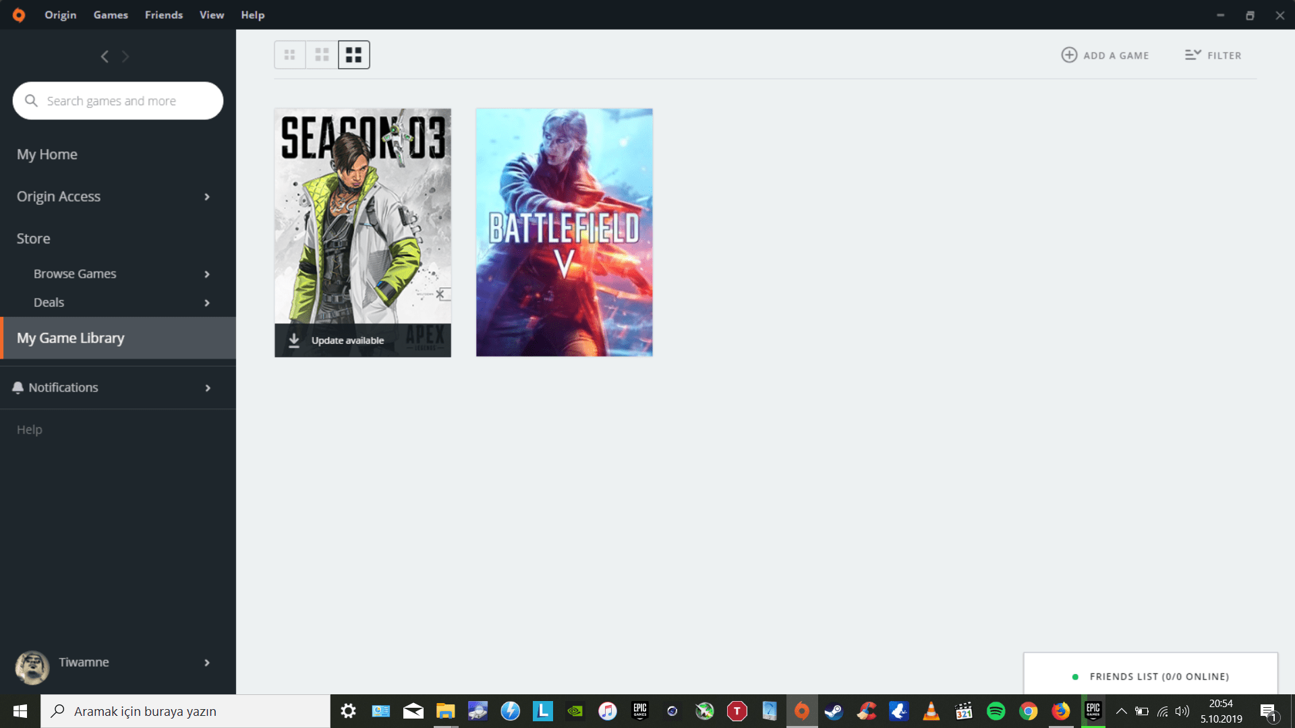
Task: Go back with the left arrow
Action: tap(105, 57)
